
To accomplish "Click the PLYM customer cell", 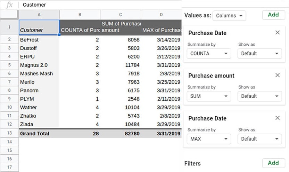I will click(39, 99).
